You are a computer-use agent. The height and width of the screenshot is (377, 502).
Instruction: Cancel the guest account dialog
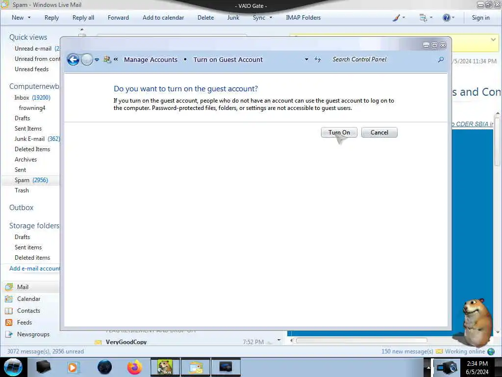[379, 133]
